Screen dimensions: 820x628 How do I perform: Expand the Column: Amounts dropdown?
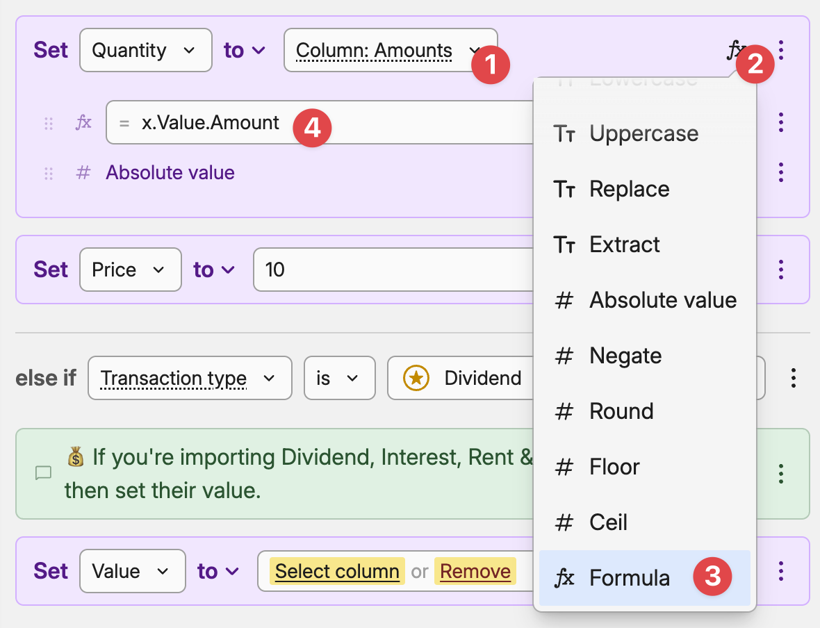[x=391, y=50]
